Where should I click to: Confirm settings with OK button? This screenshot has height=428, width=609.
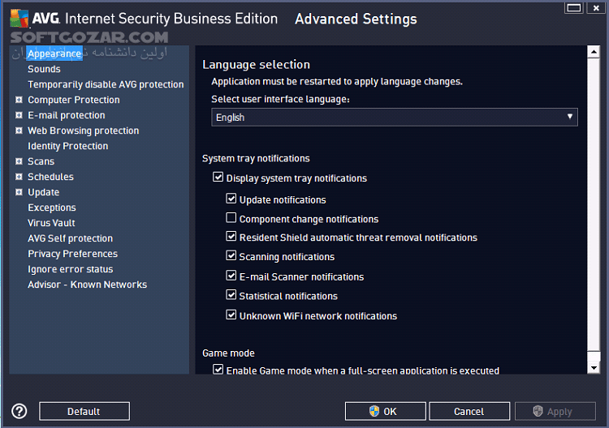[385, 411]
